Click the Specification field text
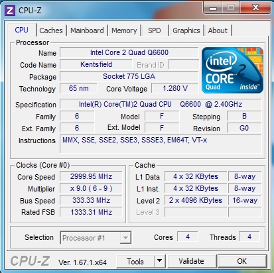Screen dimensions: 274x273 [x=161, y=104]
